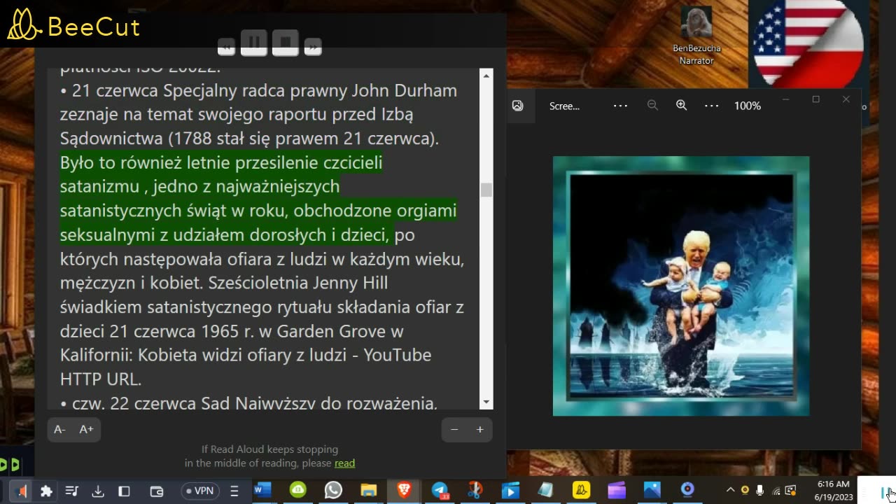Open the purple clapperboard app on taskbar
This screenshot has width=896, height=504.
(617, 491)
